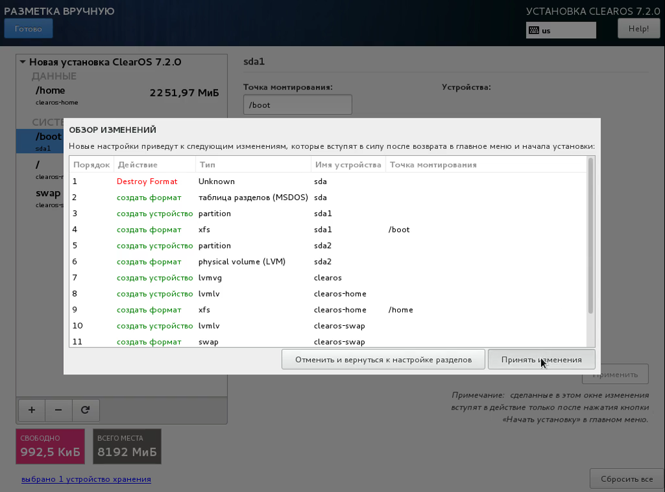The image size is (665, 492).
Task: Click the minus icon to remove the partition
Action: [x=59, y=410]
